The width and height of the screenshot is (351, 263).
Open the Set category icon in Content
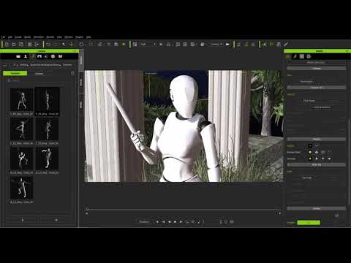(x=39, y=56)
